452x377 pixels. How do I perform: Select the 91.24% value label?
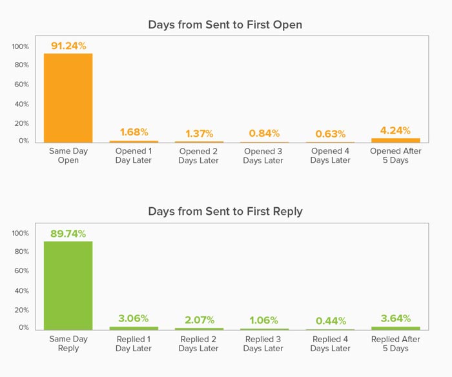[68, 45]
